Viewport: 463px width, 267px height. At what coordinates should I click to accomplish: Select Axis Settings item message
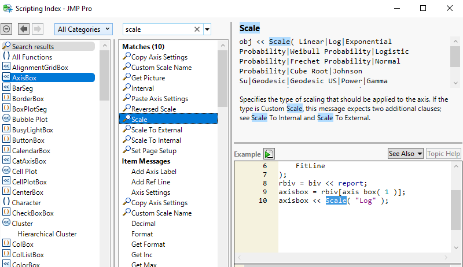click(x=151, y=192)
